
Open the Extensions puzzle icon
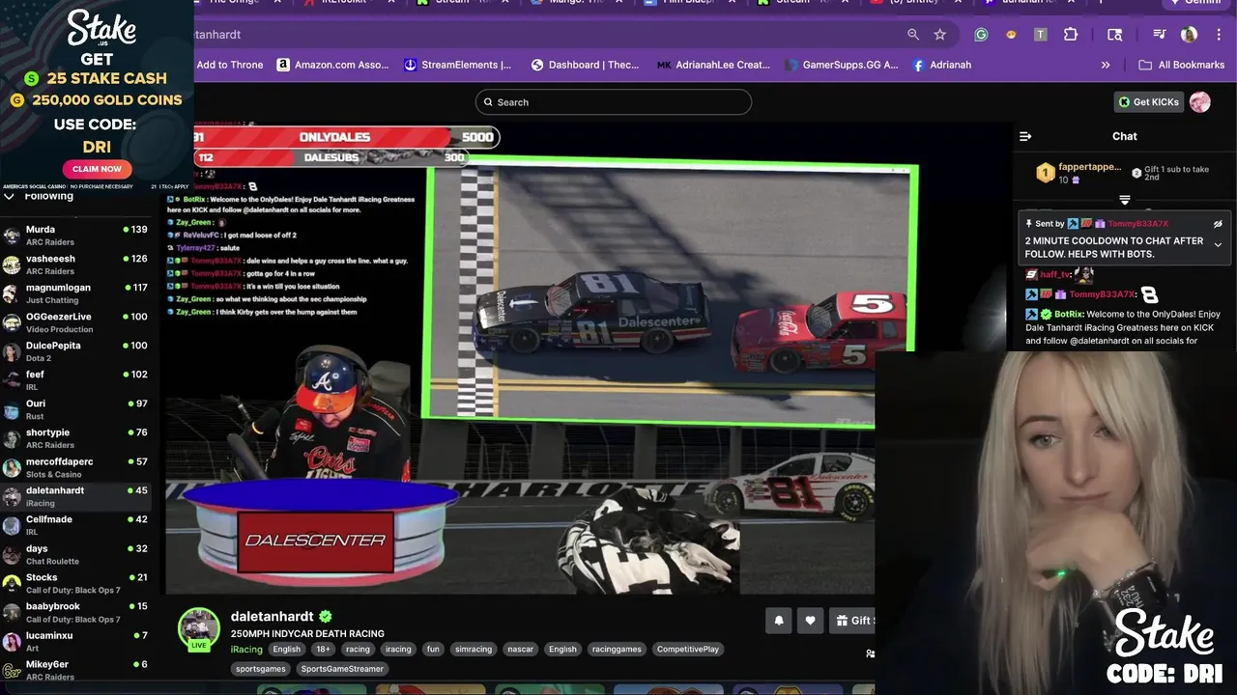(1071, 35)
